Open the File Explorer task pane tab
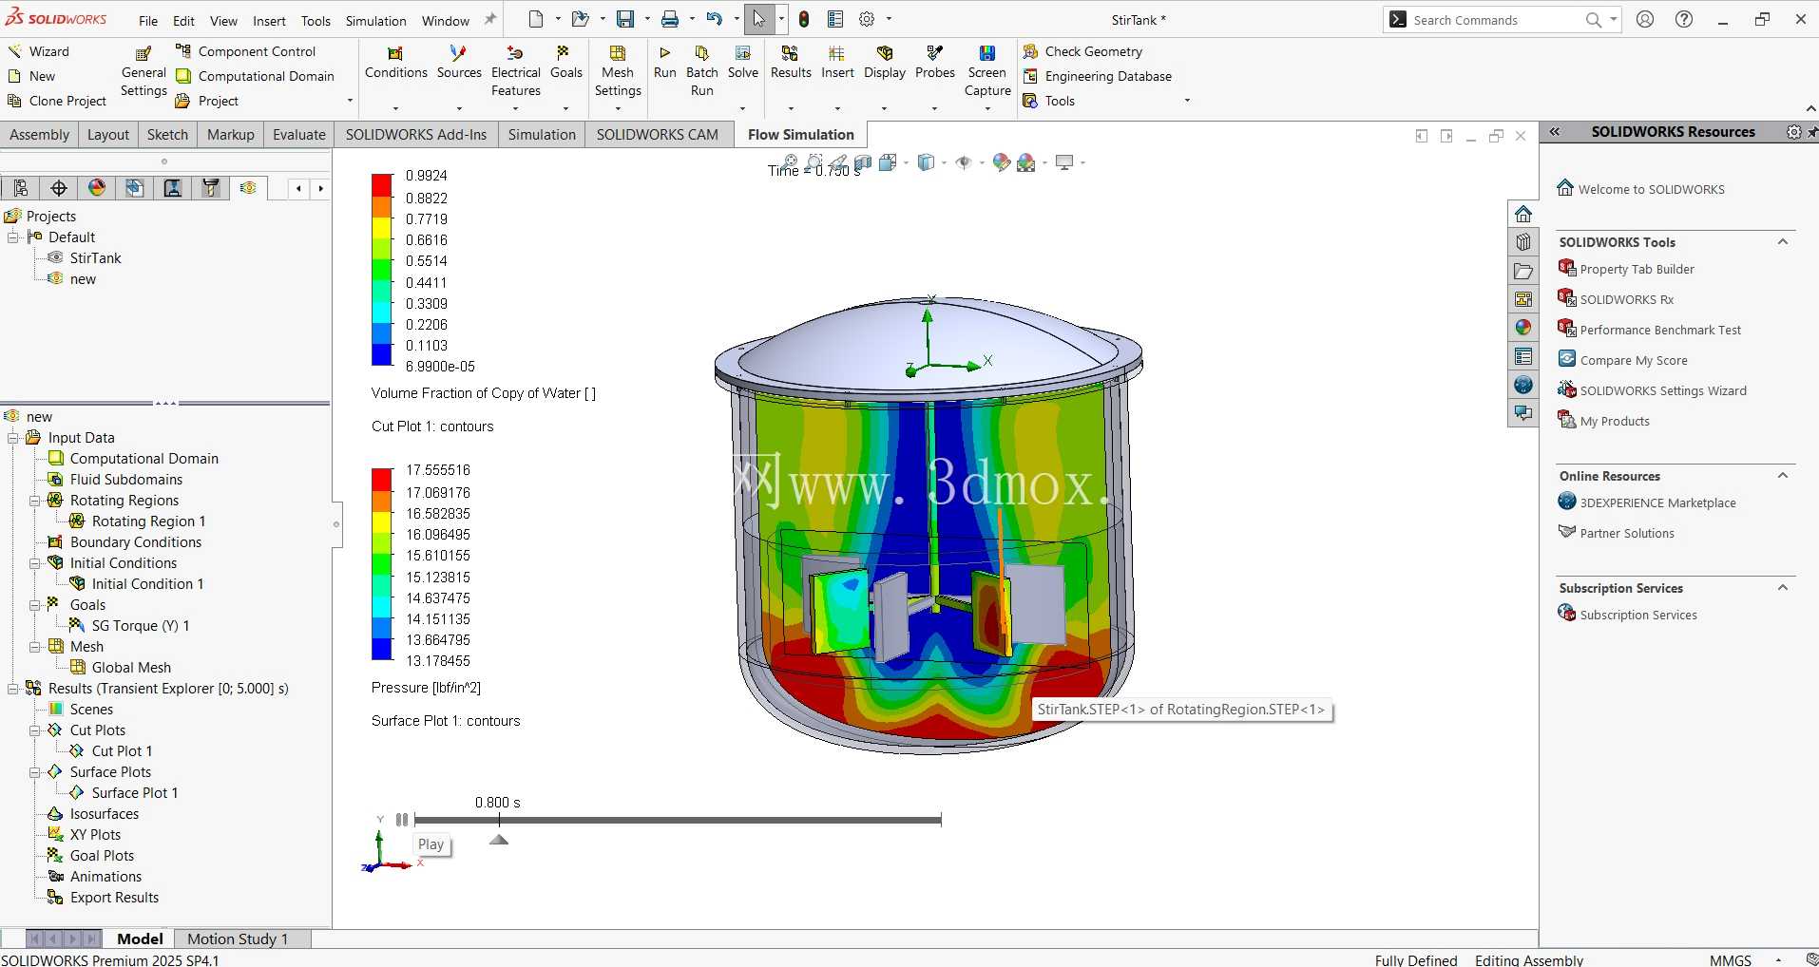The image size is (1819, 967). point(1523,271)
